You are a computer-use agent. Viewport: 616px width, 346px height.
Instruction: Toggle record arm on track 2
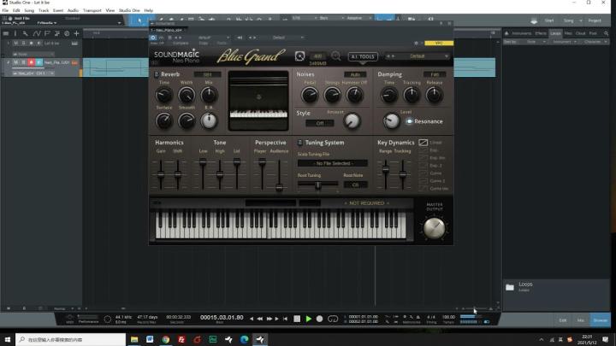click(31, 62)
